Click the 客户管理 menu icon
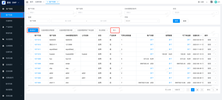The height and width of the screenshot is (100, 222). coord(3,9)
